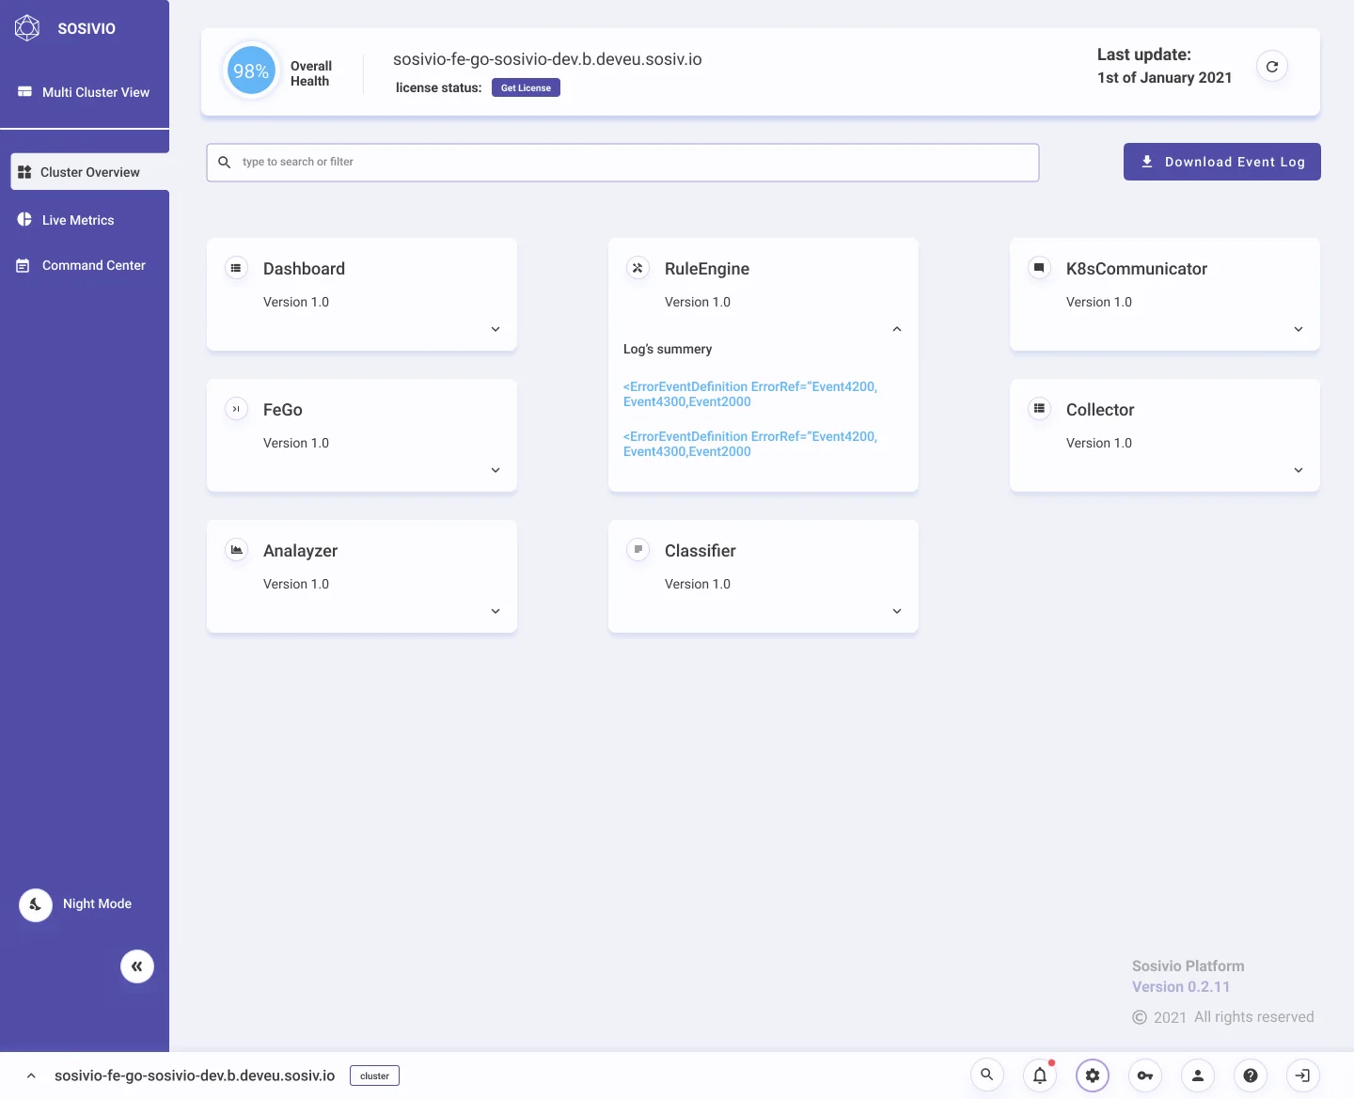
Task: Click the Get License button
Action: click(x=526, y=87)
